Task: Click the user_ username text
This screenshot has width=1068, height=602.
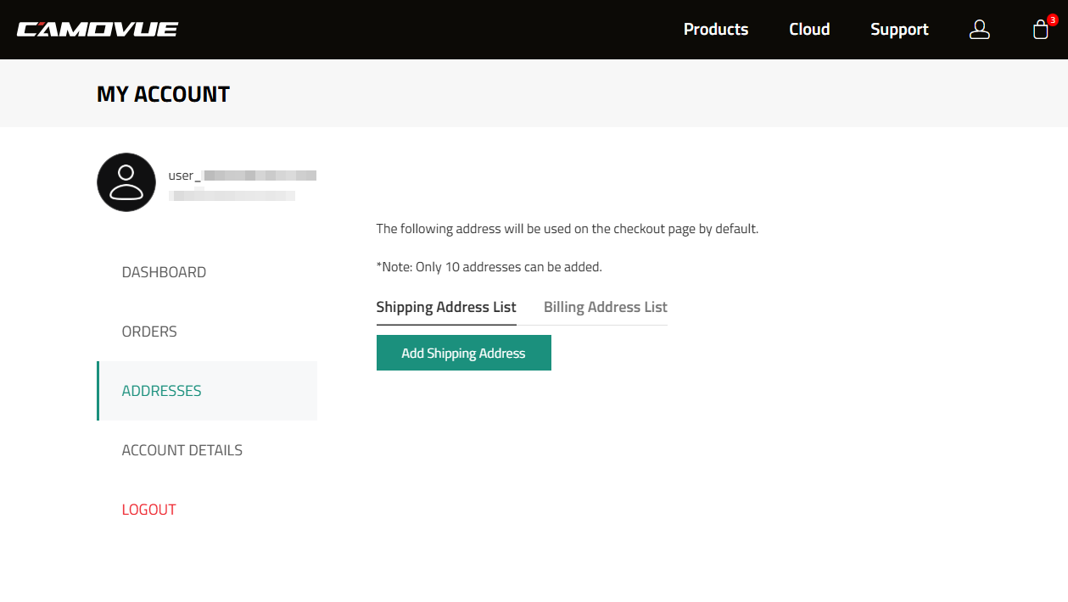Action: pos(243,176)
